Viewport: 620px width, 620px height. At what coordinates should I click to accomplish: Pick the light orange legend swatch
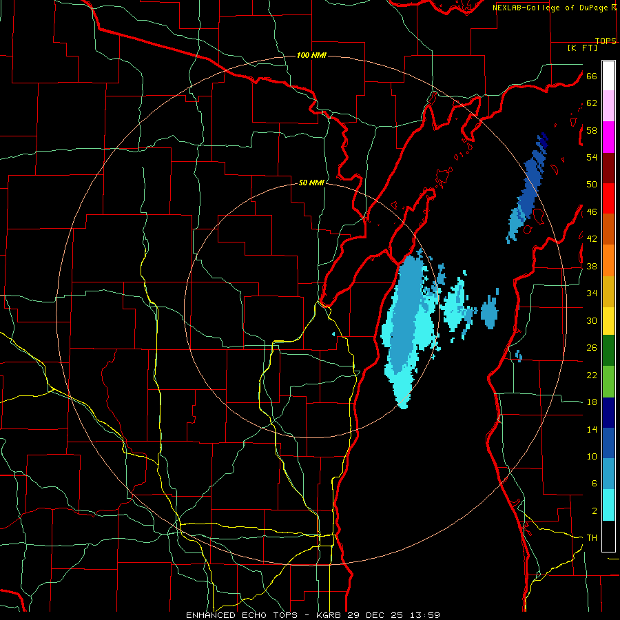608,260
